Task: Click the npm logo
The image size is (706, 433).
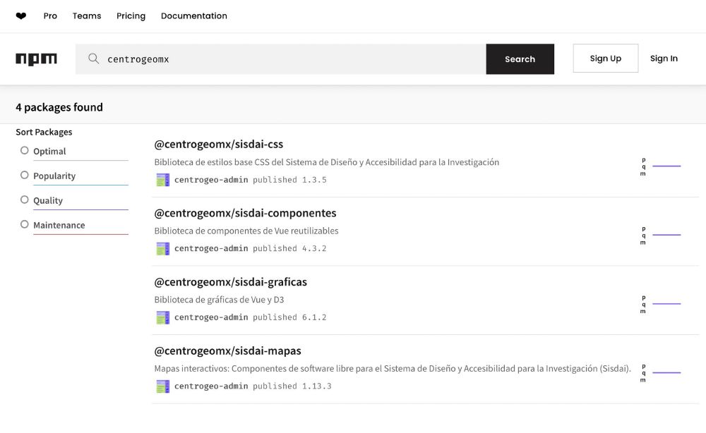Action: [x=36, y=59]
